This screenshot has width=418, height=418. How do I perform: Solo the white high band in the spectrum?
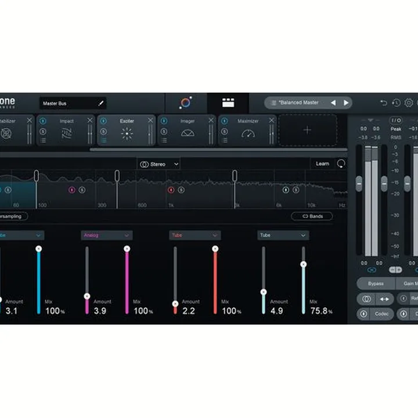tap(296, 190)
